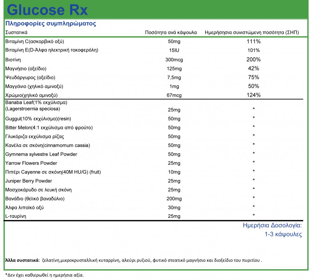315x279 pixels.
Task: Click the 42% daily value
Action: (x=253, y=69)
